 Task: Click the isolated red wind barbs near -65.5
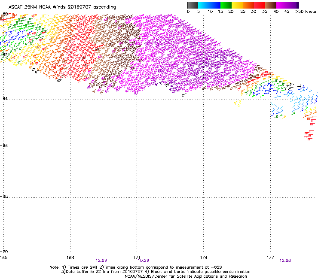pyautogui.click(x=309, y=135)
